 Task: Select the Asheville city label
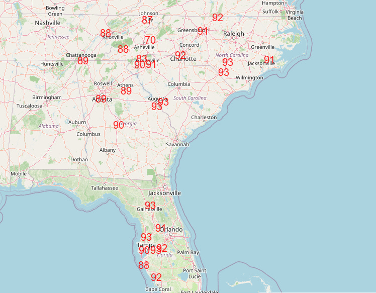[x=144, y=47]
